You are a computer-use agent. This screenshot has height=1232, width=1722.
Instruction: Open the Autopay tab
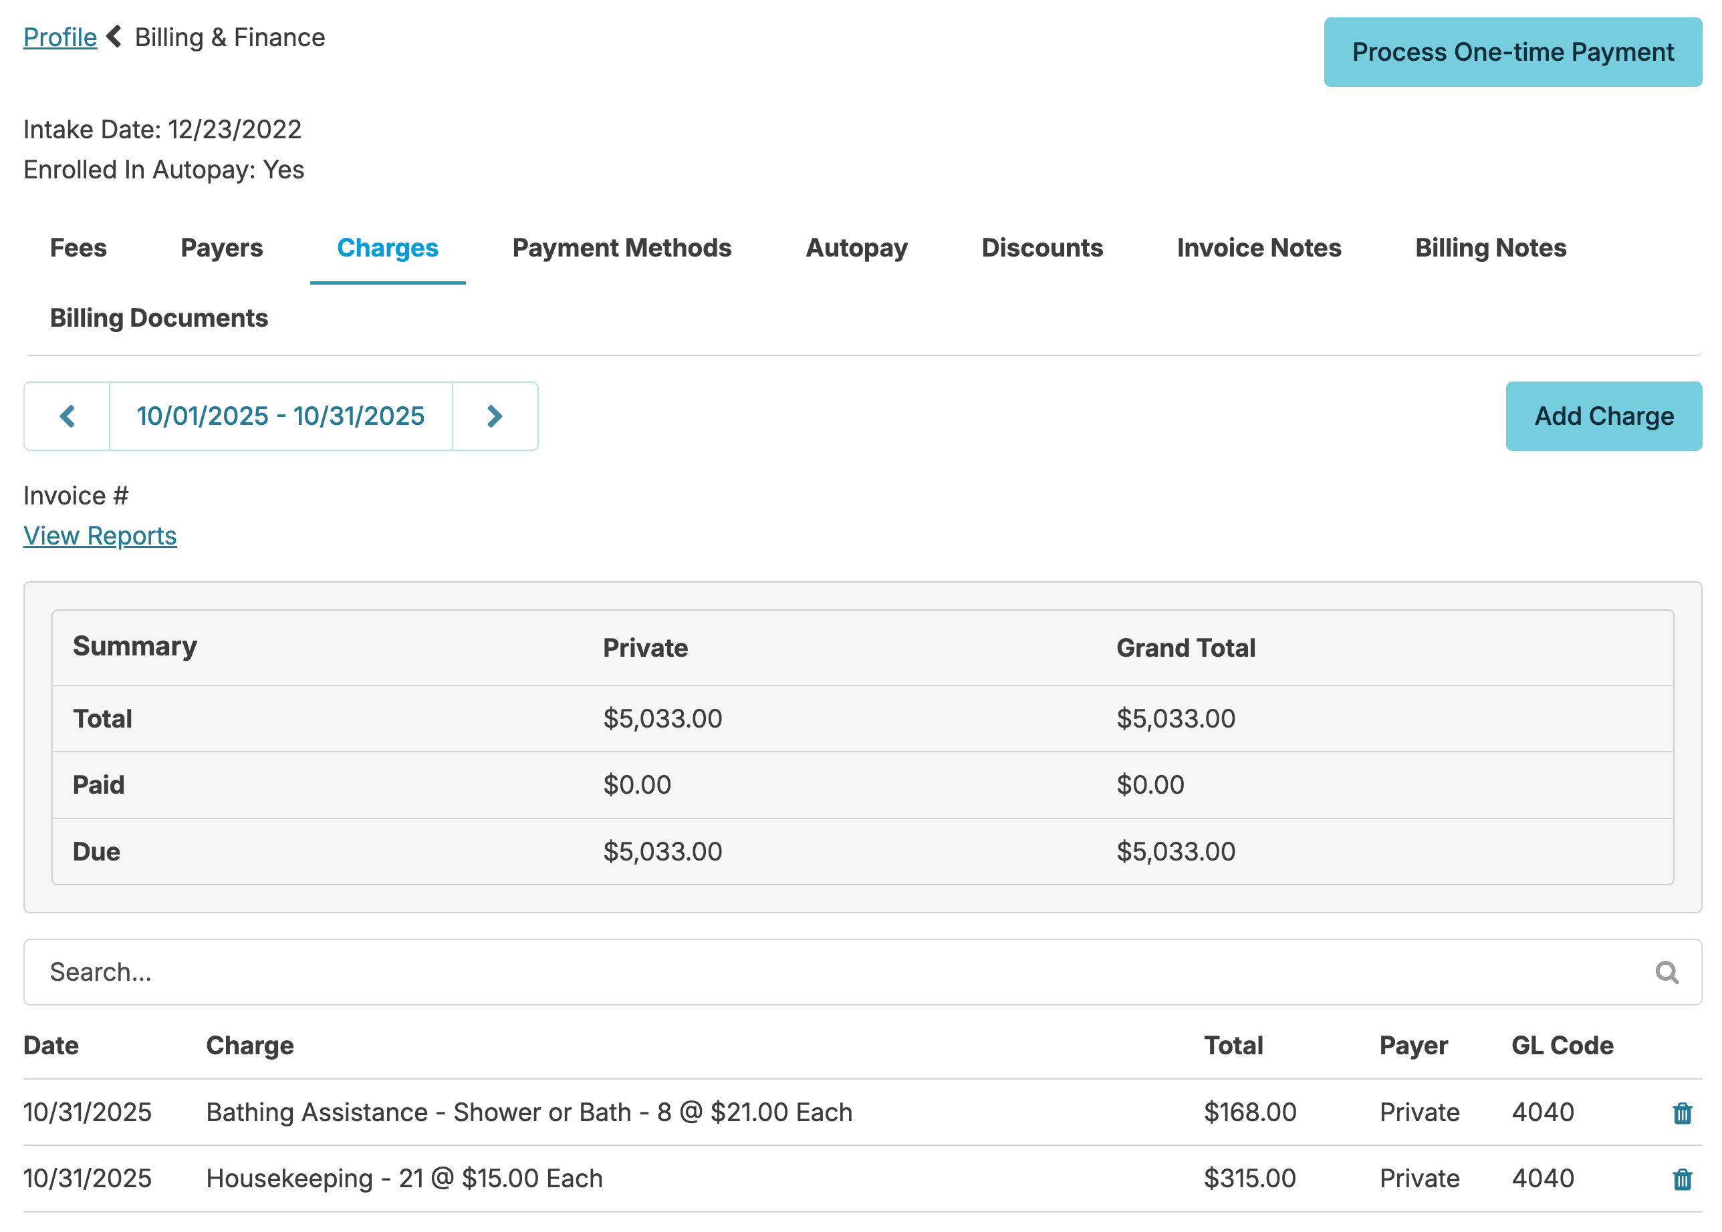[x=856, y=248]
